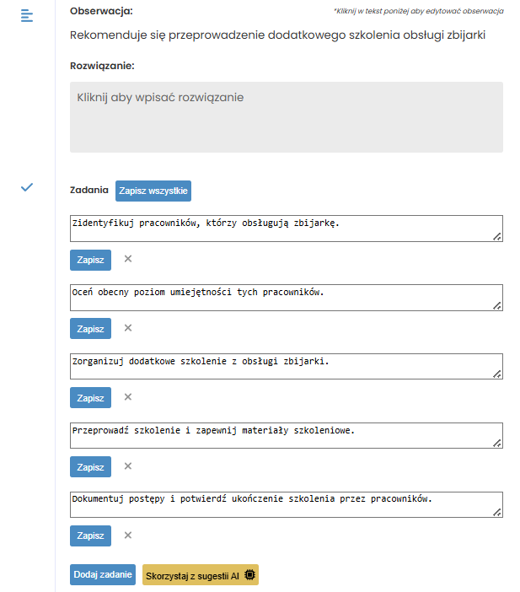The height and width of the screenshot is (592, 520).
Task: Edit the observation text about szkolenia zbijarki
Action: (x=278, y=35)
